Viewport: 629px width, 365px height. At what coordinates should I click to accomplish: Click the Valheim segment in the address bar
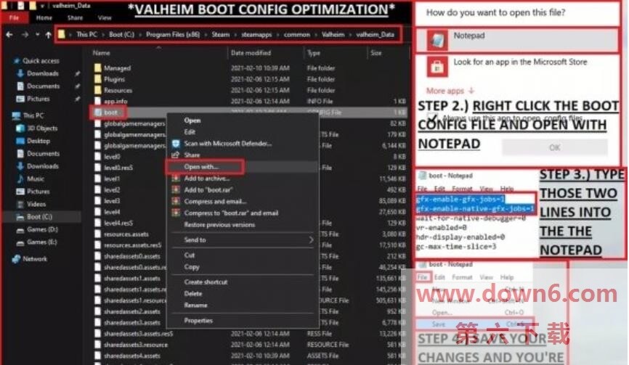point(333,34)
